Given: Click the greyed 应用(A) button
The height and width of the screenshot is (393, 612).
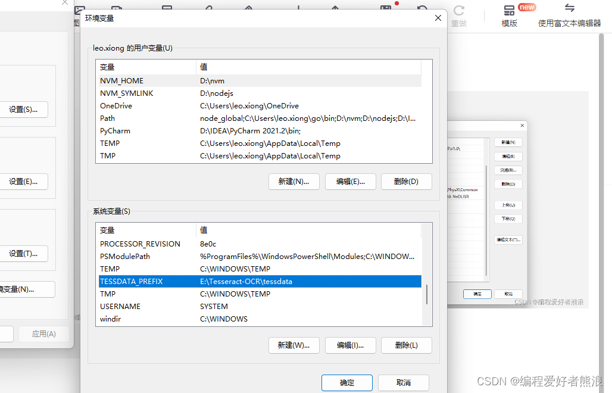Looking at the screenshot, I should (x=44, y=334).
